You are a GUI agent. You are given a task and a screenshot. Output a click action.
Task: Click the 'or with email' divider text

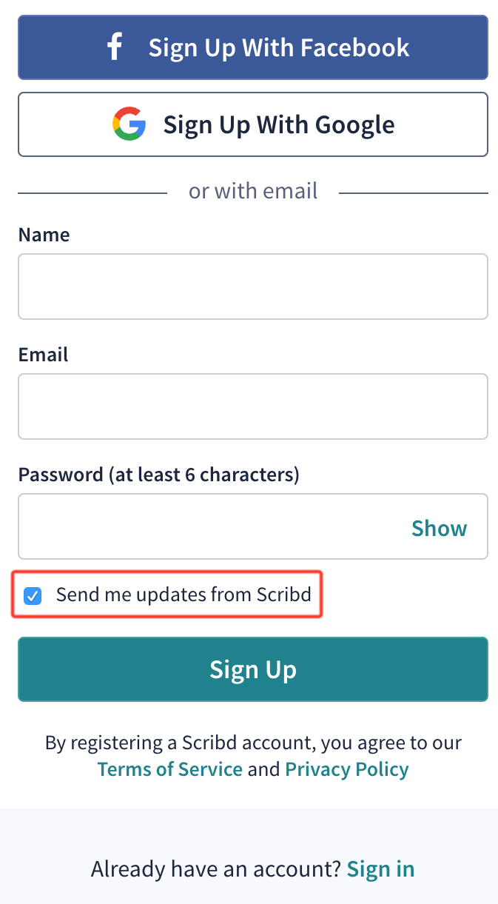pyautogui.click(x=253, y=191)
